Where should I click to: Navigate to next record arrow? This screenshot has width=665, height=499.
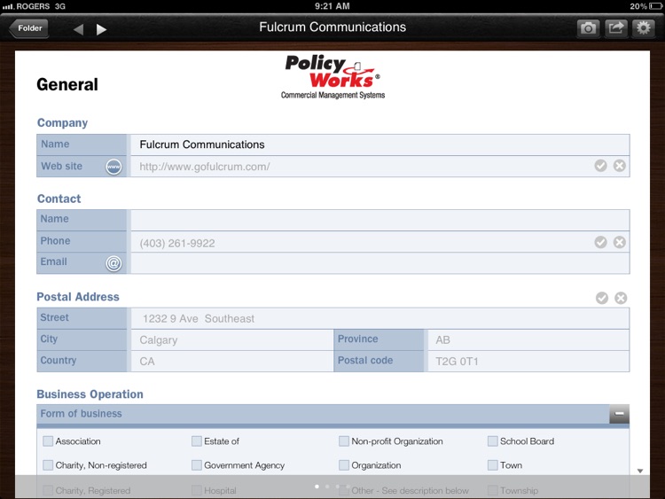tap(101, 29)
